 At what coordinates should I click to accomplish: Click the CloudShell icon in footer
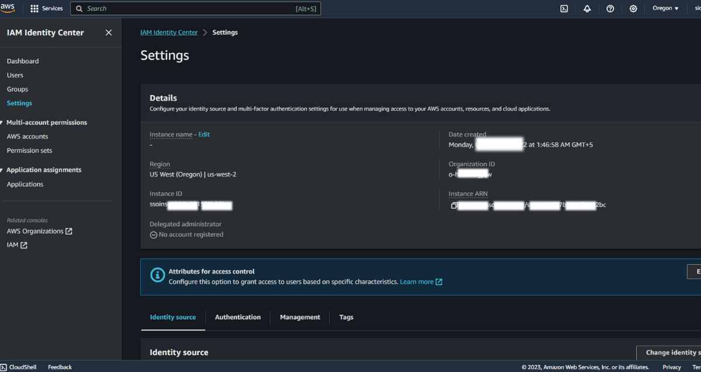4,367
